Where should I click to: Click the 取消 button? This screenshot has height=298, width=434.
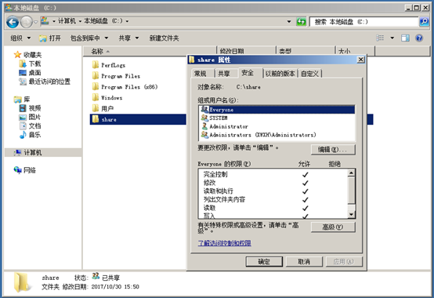304,261
